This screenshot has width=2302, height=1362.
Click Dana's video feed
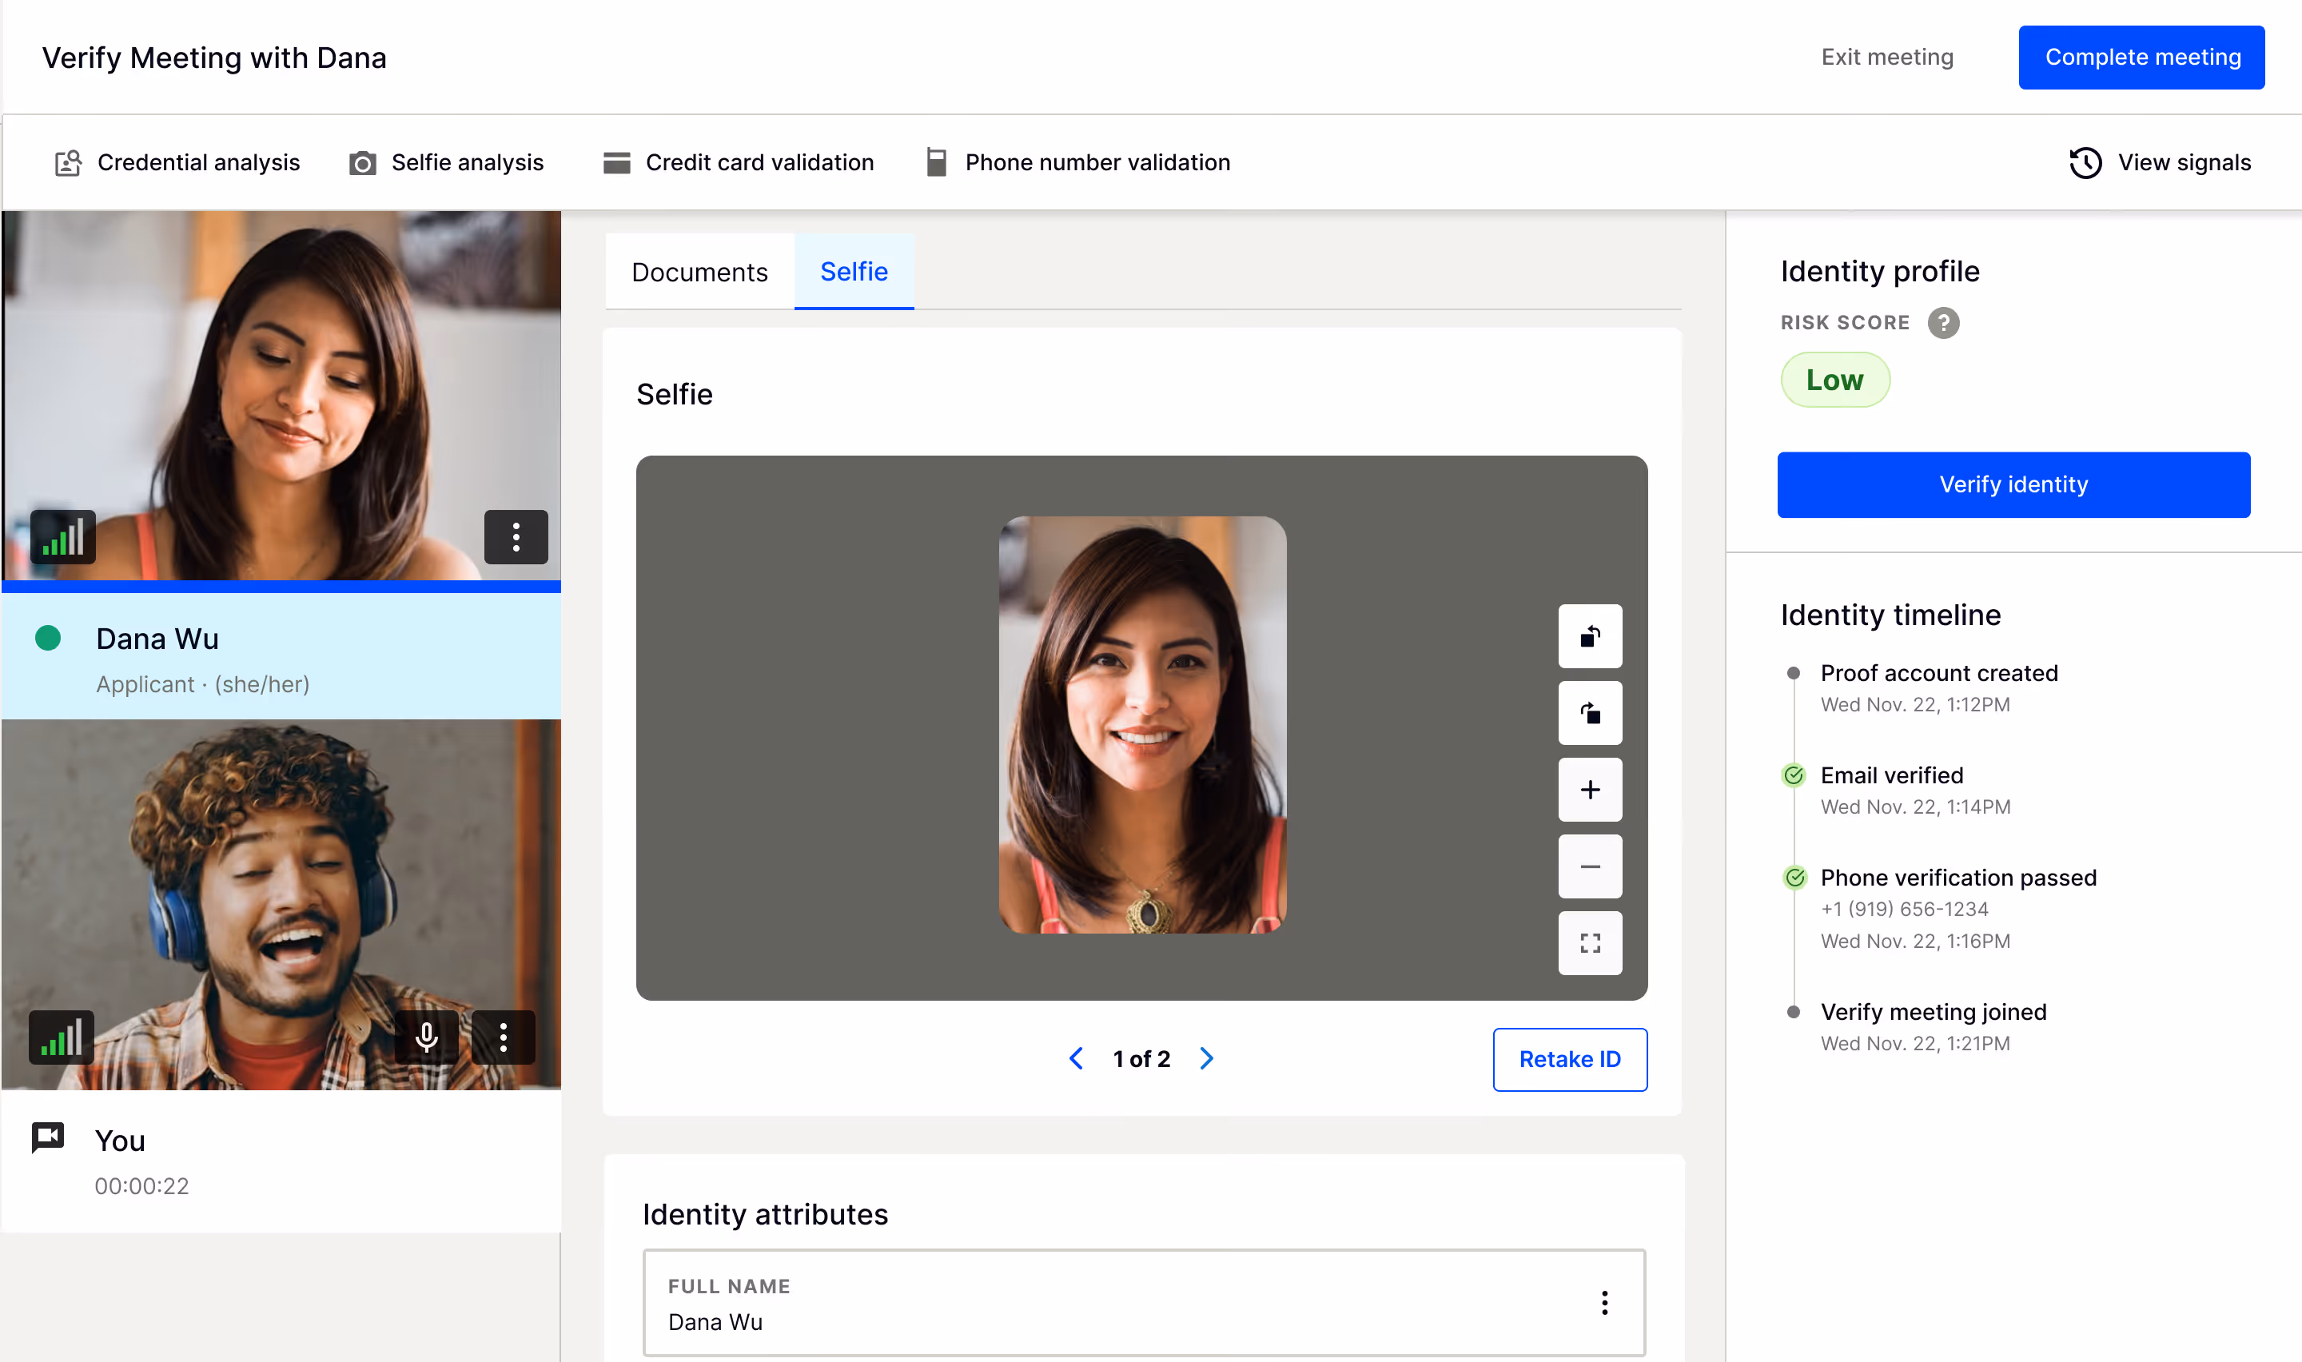coord(281,396)
